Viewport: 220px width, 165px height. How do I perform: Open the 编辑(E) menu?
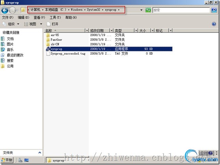pyautogui.click(x=24, y=17)
